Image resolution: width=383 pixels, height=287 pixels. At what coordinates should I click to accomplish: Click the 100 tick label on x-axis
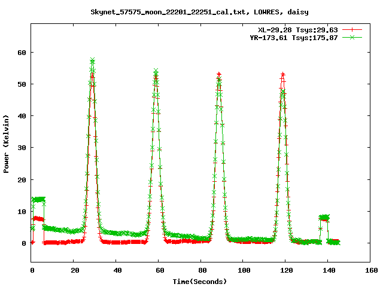pos(243,270)
